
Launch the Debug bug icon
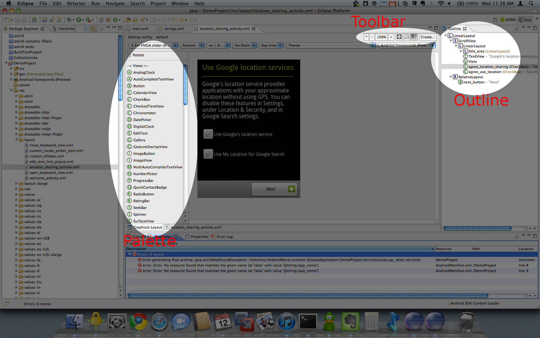click(69, 20)
